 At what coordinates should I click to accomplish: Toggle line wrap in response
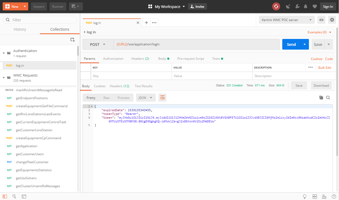coord(162,98)
